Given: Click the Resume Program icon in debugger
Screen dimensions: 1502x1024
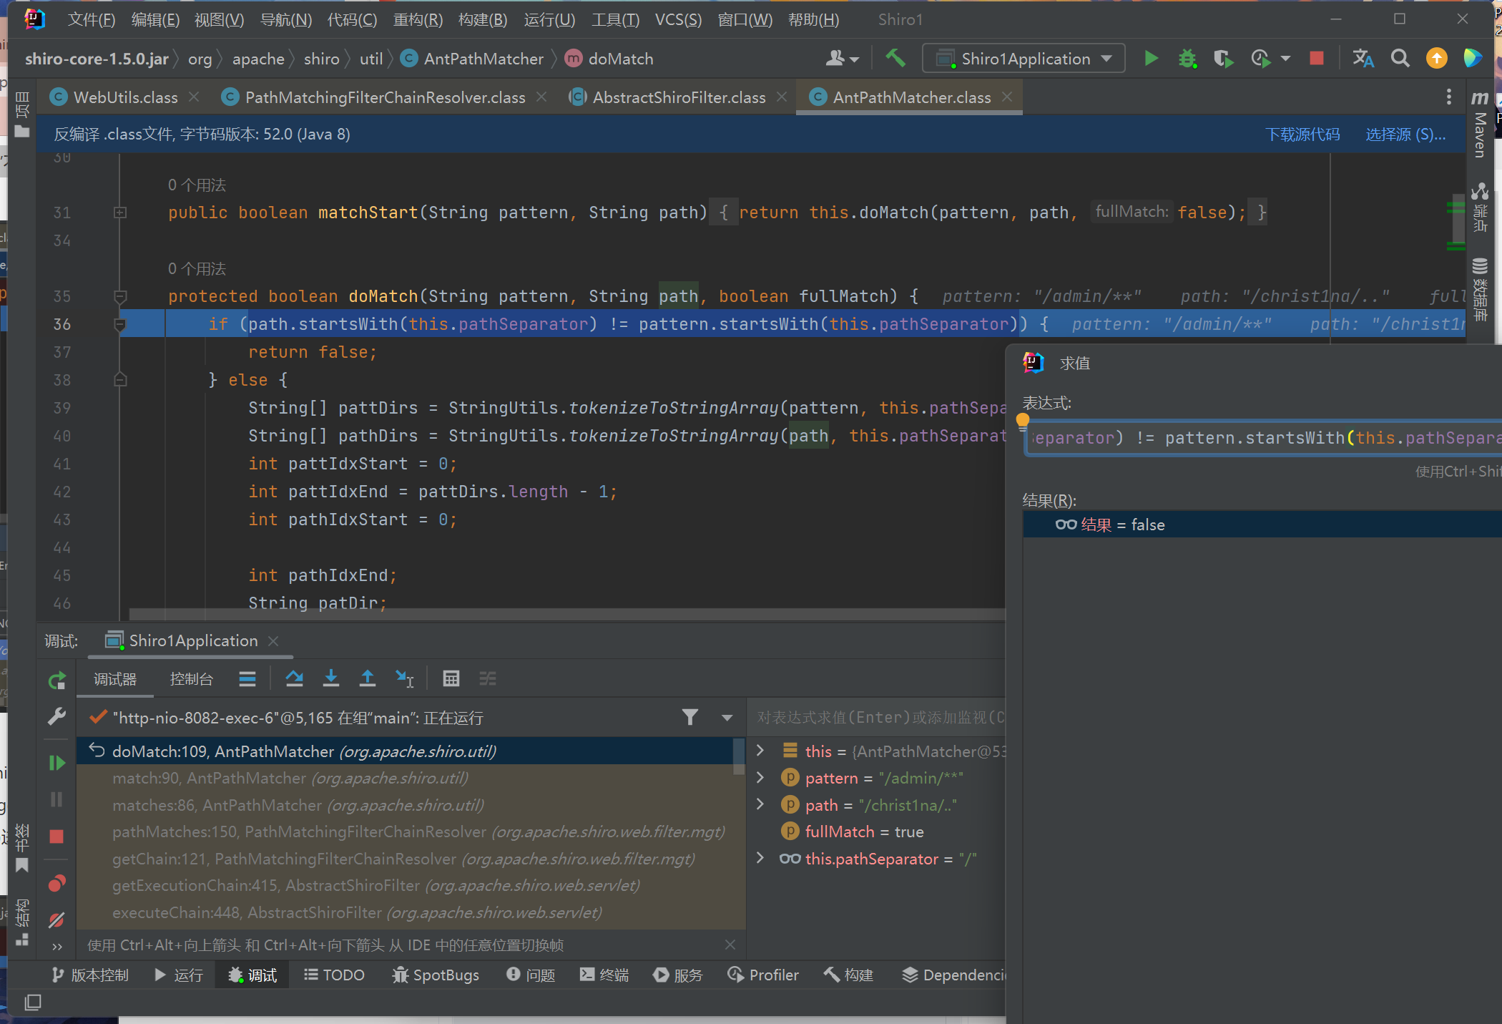Looking at the screenshot, I should (57, 763).
